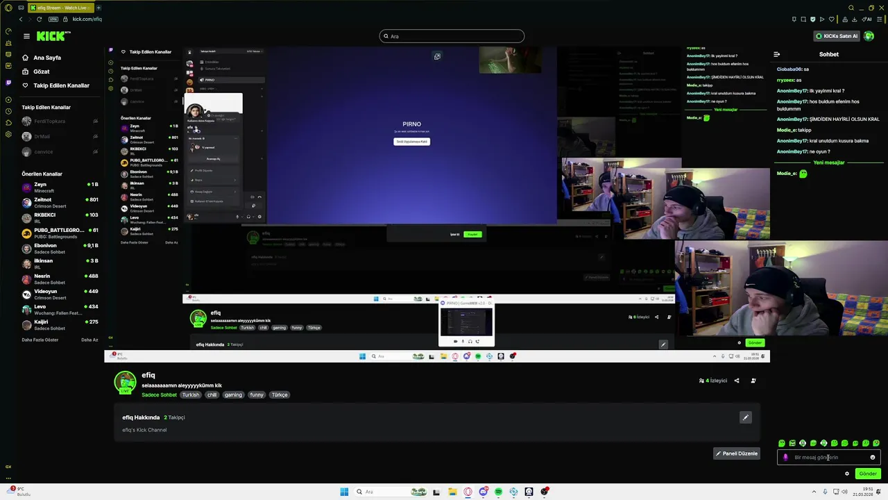Viewport: 888px width, 500px height.
Task: Click Paneli Düzenle button
Action: click(x=737, y=453)
